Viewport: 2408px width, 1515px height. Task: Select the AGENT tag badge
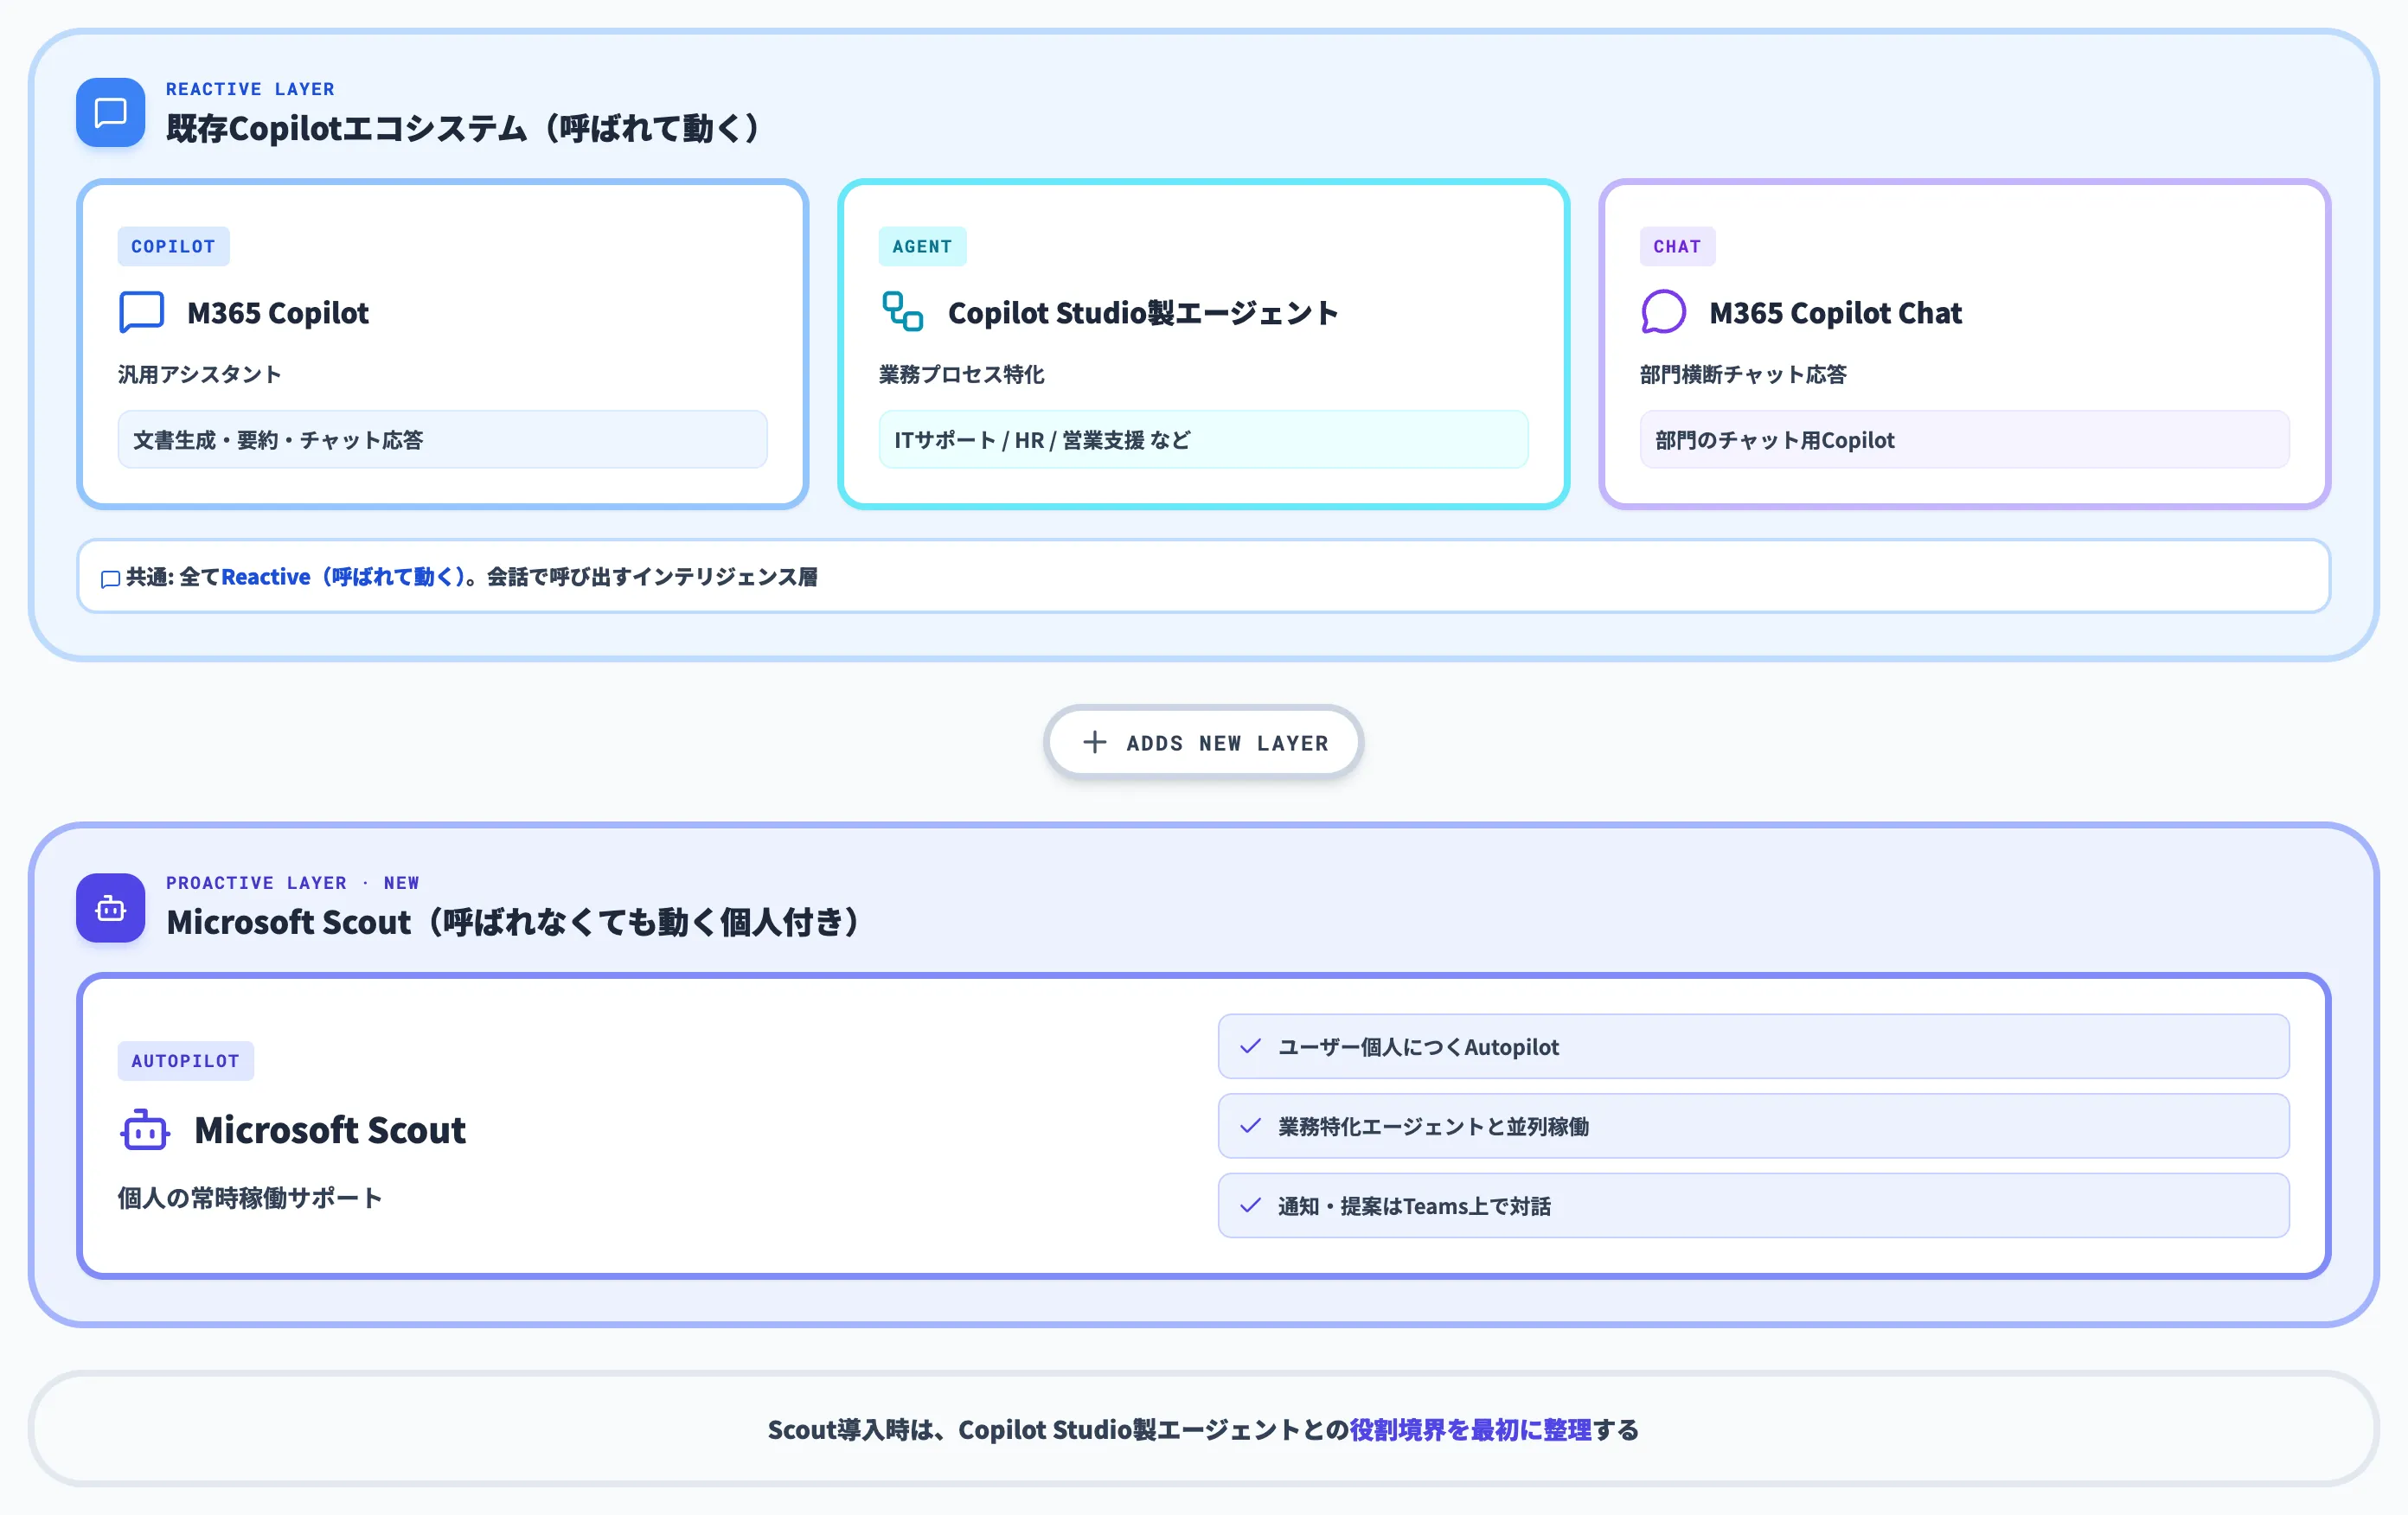922,246
